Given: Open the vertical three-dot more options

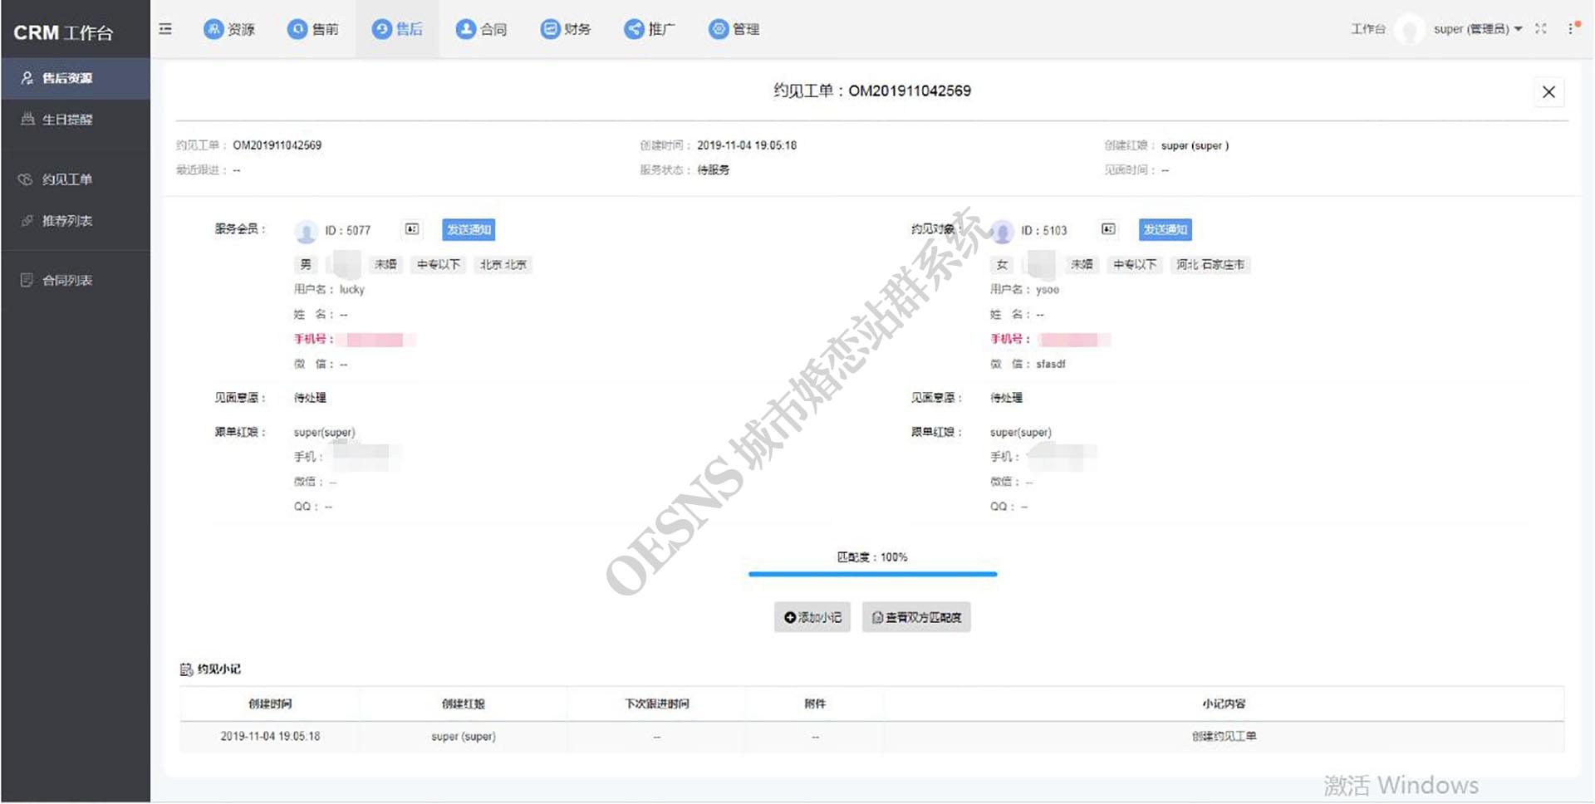Looking at the screenshot, I should click(x=1570, y=29).
